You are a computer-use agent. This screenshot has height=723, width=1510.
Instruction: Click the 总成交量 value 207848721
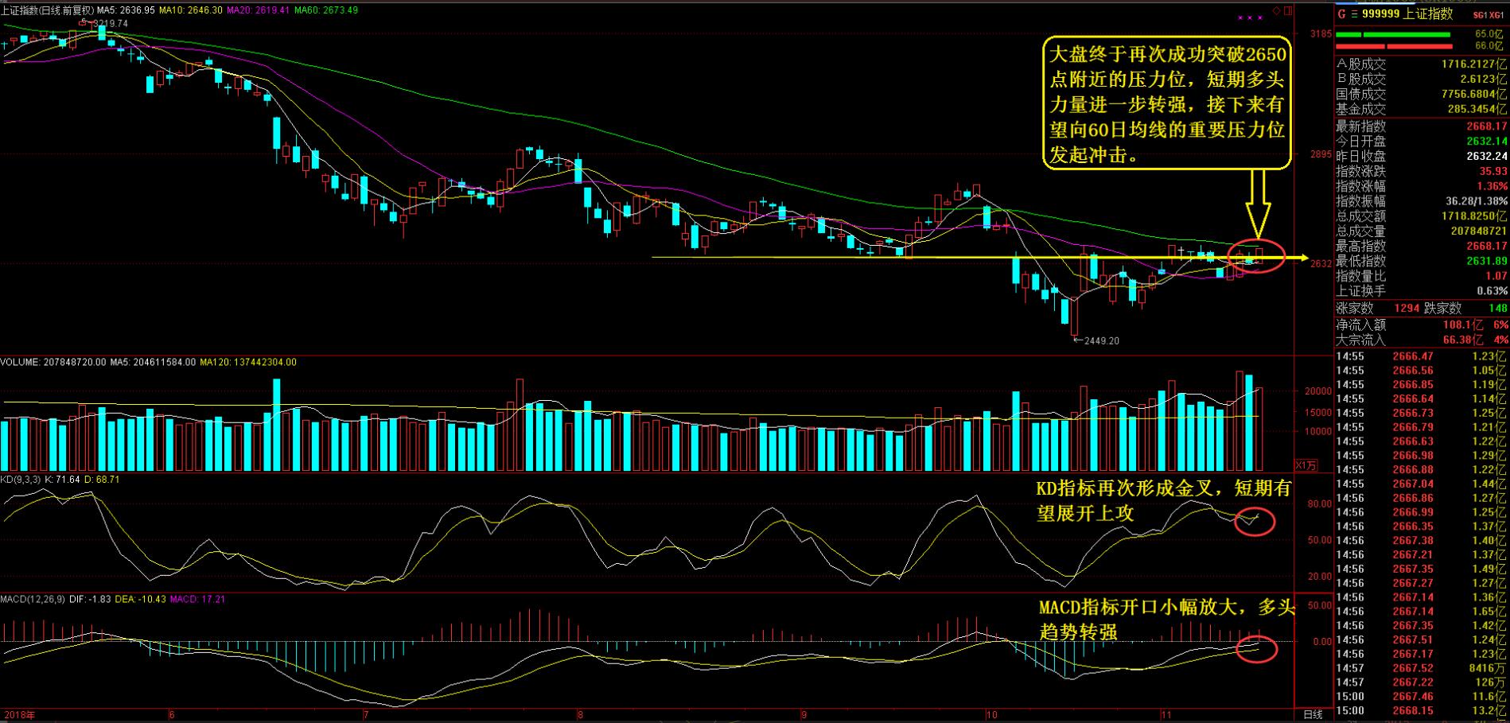pos(1479,231)
